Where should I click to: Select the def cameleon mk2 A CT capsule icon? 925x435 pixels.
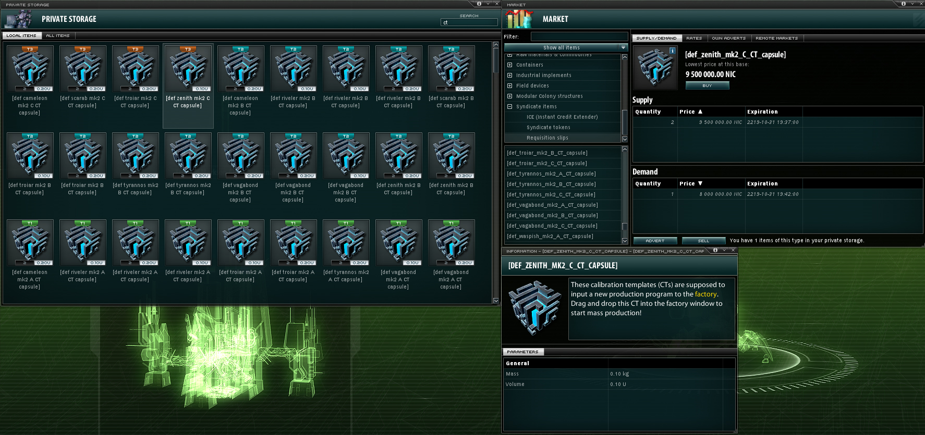click(x=30, y=242)
